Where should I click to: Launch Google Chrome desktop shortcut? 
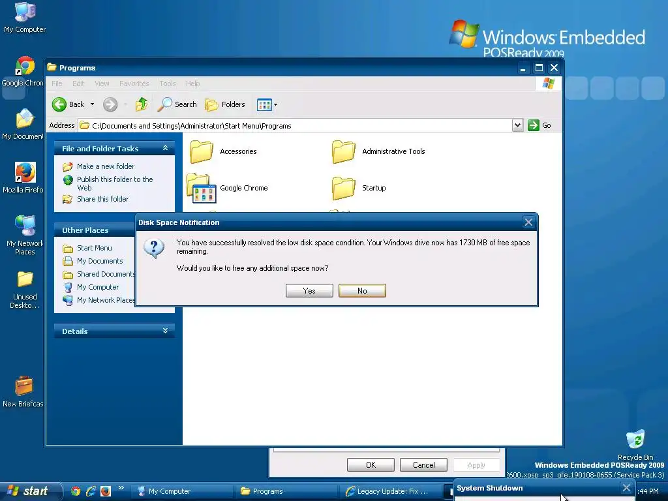click(x=24, y=72)
